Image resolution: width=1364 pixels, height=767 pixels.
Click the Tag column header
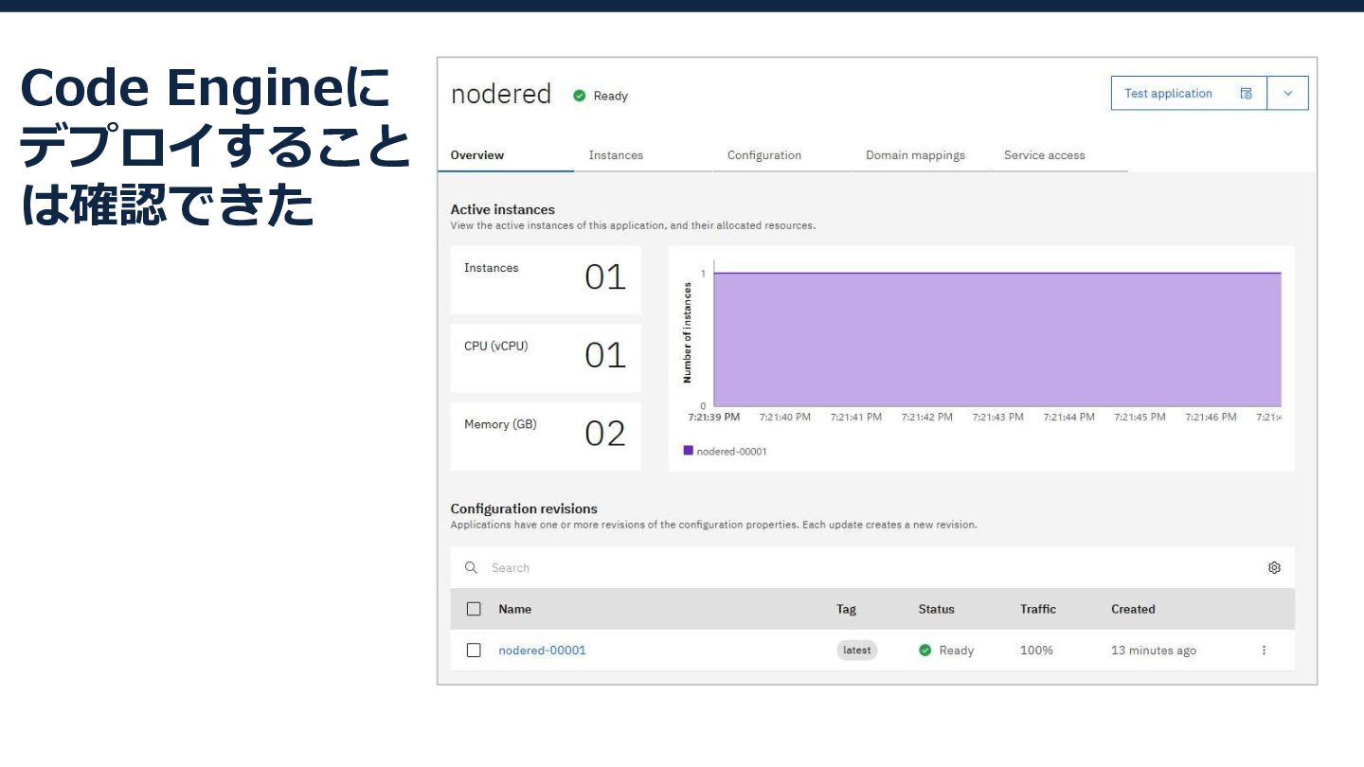click(846, 609)
